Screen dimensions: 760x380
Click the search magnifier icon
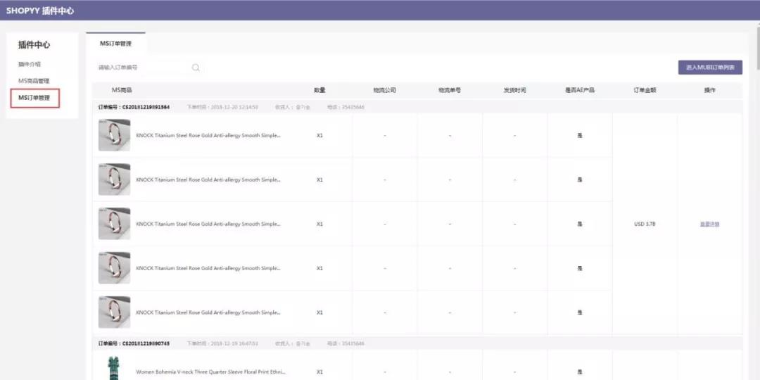196,68
